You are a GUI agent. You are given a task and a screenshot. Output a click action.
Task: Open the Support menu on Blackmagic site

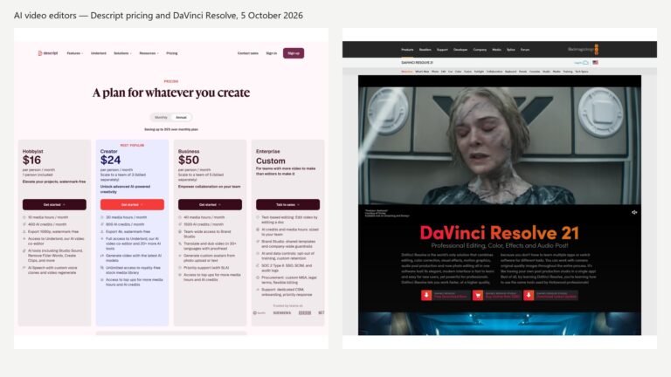442,50
